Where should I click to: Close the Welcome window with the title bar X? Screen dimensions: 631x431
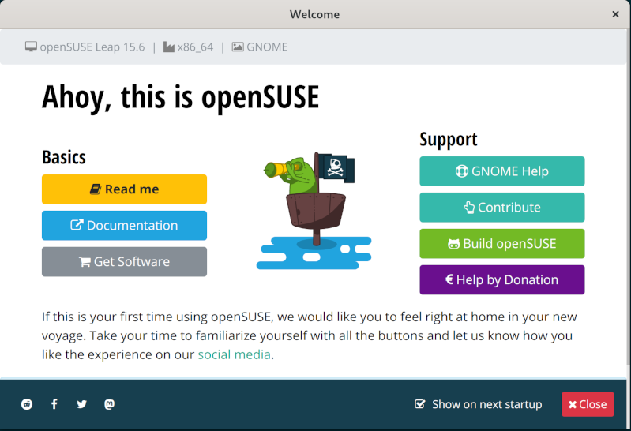[x=615, y=14]
